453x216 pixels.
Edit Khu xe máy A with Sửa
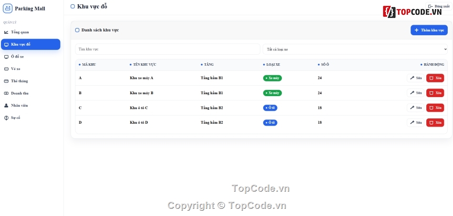[415, 78]
